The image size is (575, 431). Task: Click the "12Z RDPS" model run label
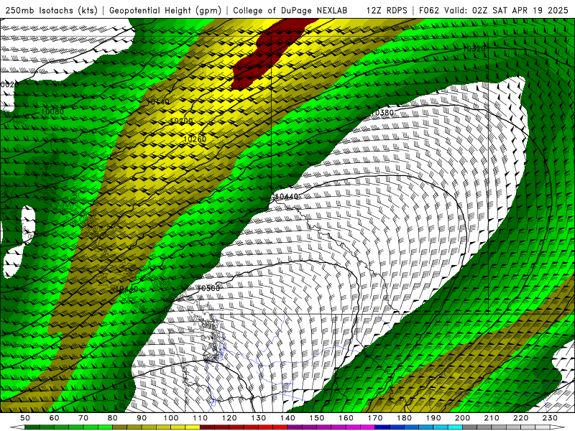(387, 10)
